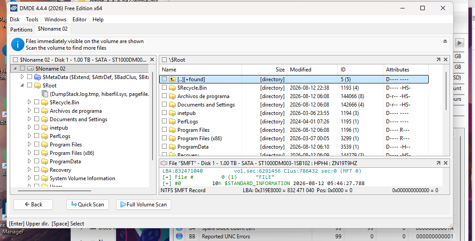Screen dimensions: 475x241
Task: Click the $Root folder icon in tree
Action: [x=37, y=86]
